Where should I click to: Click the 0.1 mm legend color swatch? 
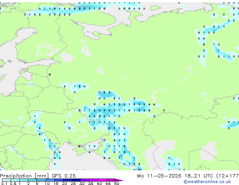coord(6,180)
